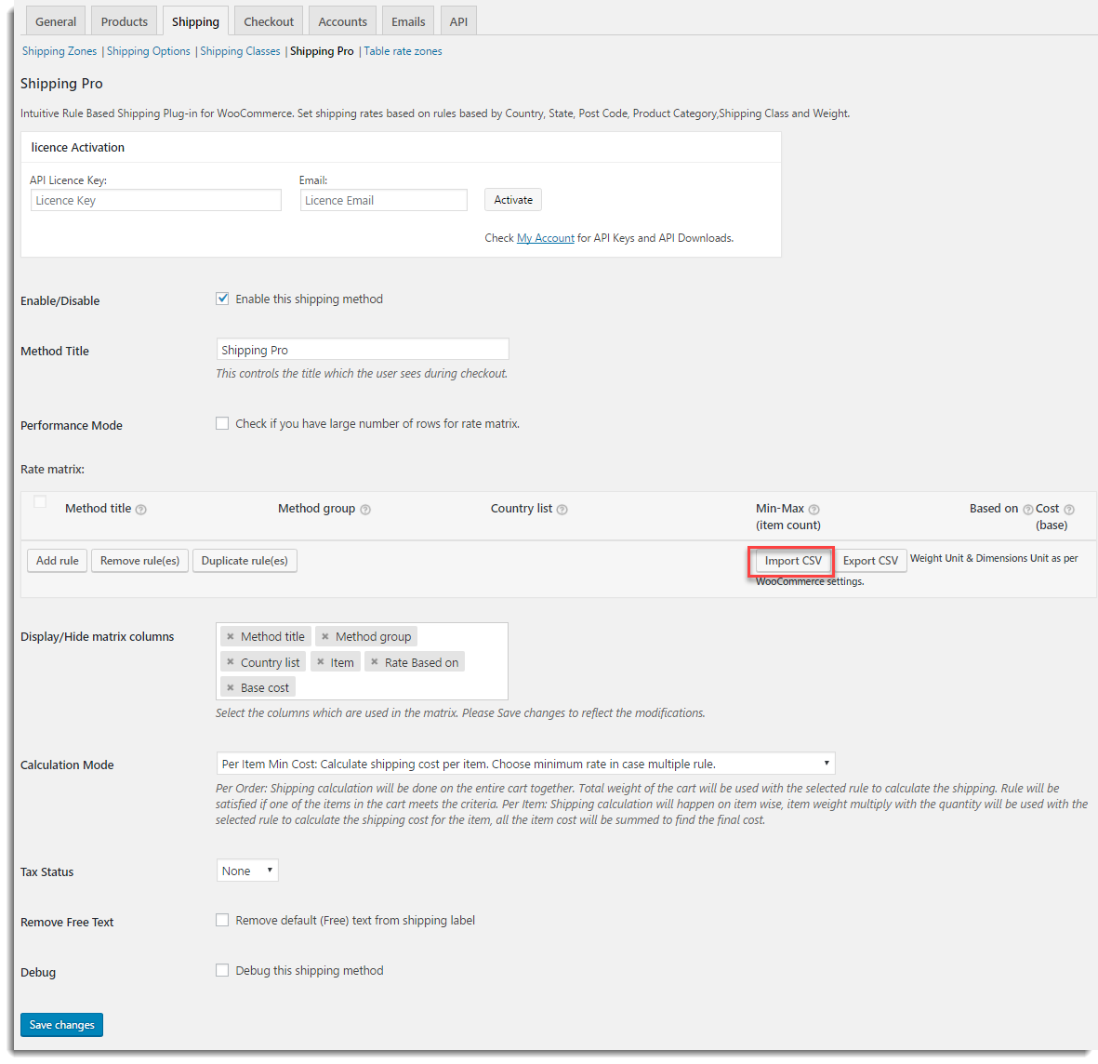Open help tooltip beside Based on column
Screen dimensions: 1098x1064
coord(1028,510)
